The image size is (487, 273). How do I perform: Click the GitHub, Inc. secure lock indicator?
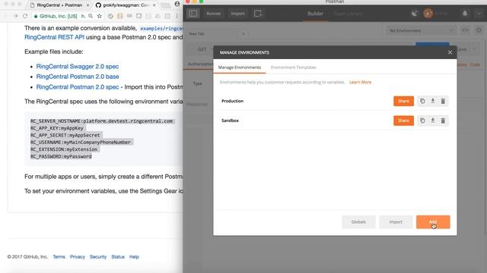56,16
